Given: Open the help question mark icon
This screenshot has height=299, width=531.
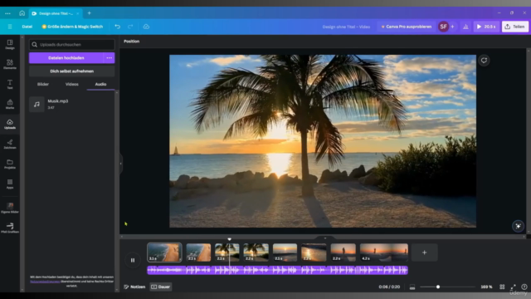Looking at the screenshot, I should (524, 287).
